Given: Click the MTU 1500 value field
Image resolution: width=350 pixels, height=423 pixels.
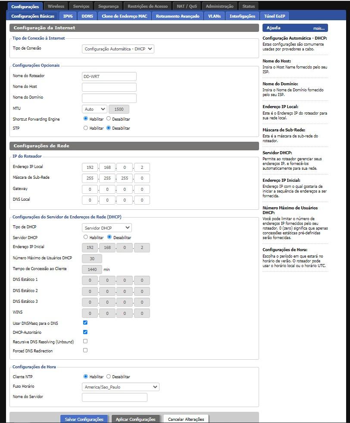Looking at the screenshot, I should pos(119,109).
